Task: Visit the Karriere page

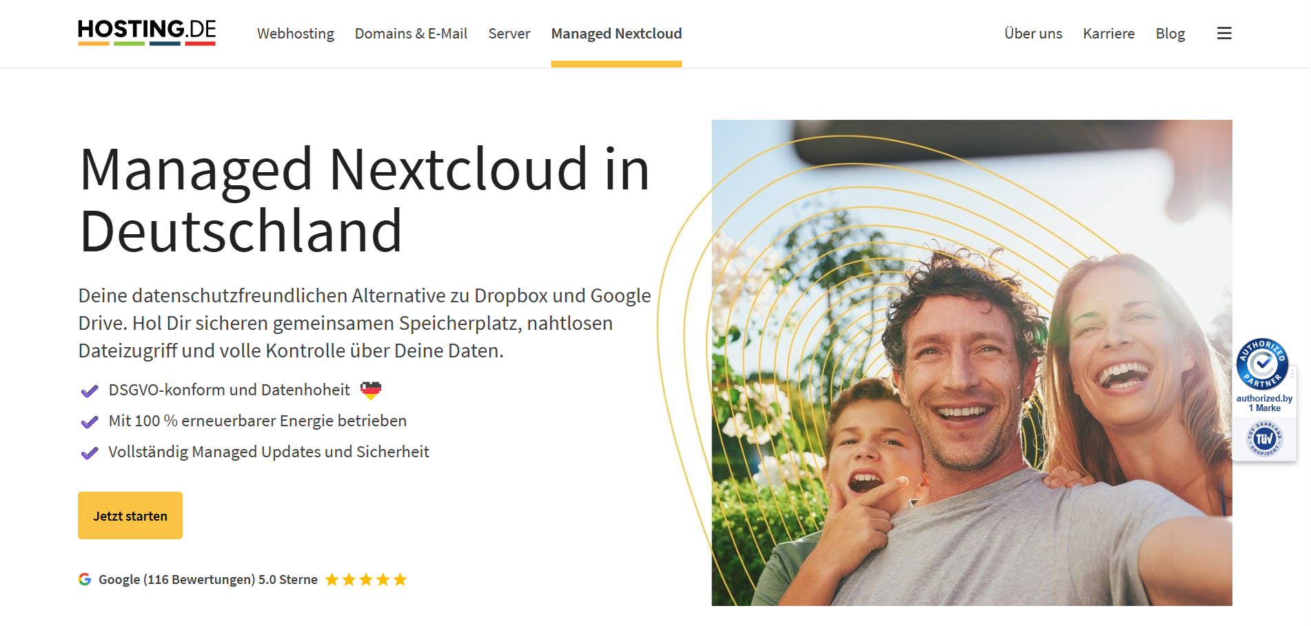Action: click(x=1108, y=34)
